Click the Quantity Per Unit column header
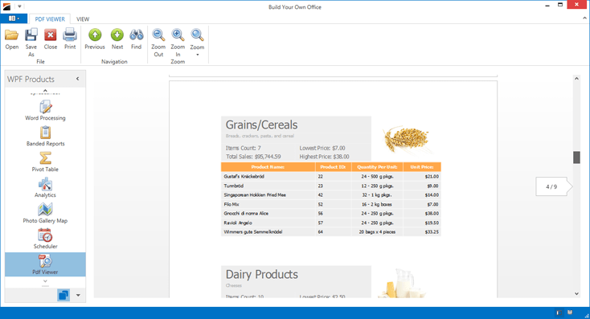The height and width of the screenshot is (319, 590). coord(377,167)
